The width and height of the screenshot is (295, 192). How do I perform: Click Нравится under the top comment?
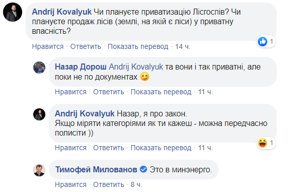(48, 46)
